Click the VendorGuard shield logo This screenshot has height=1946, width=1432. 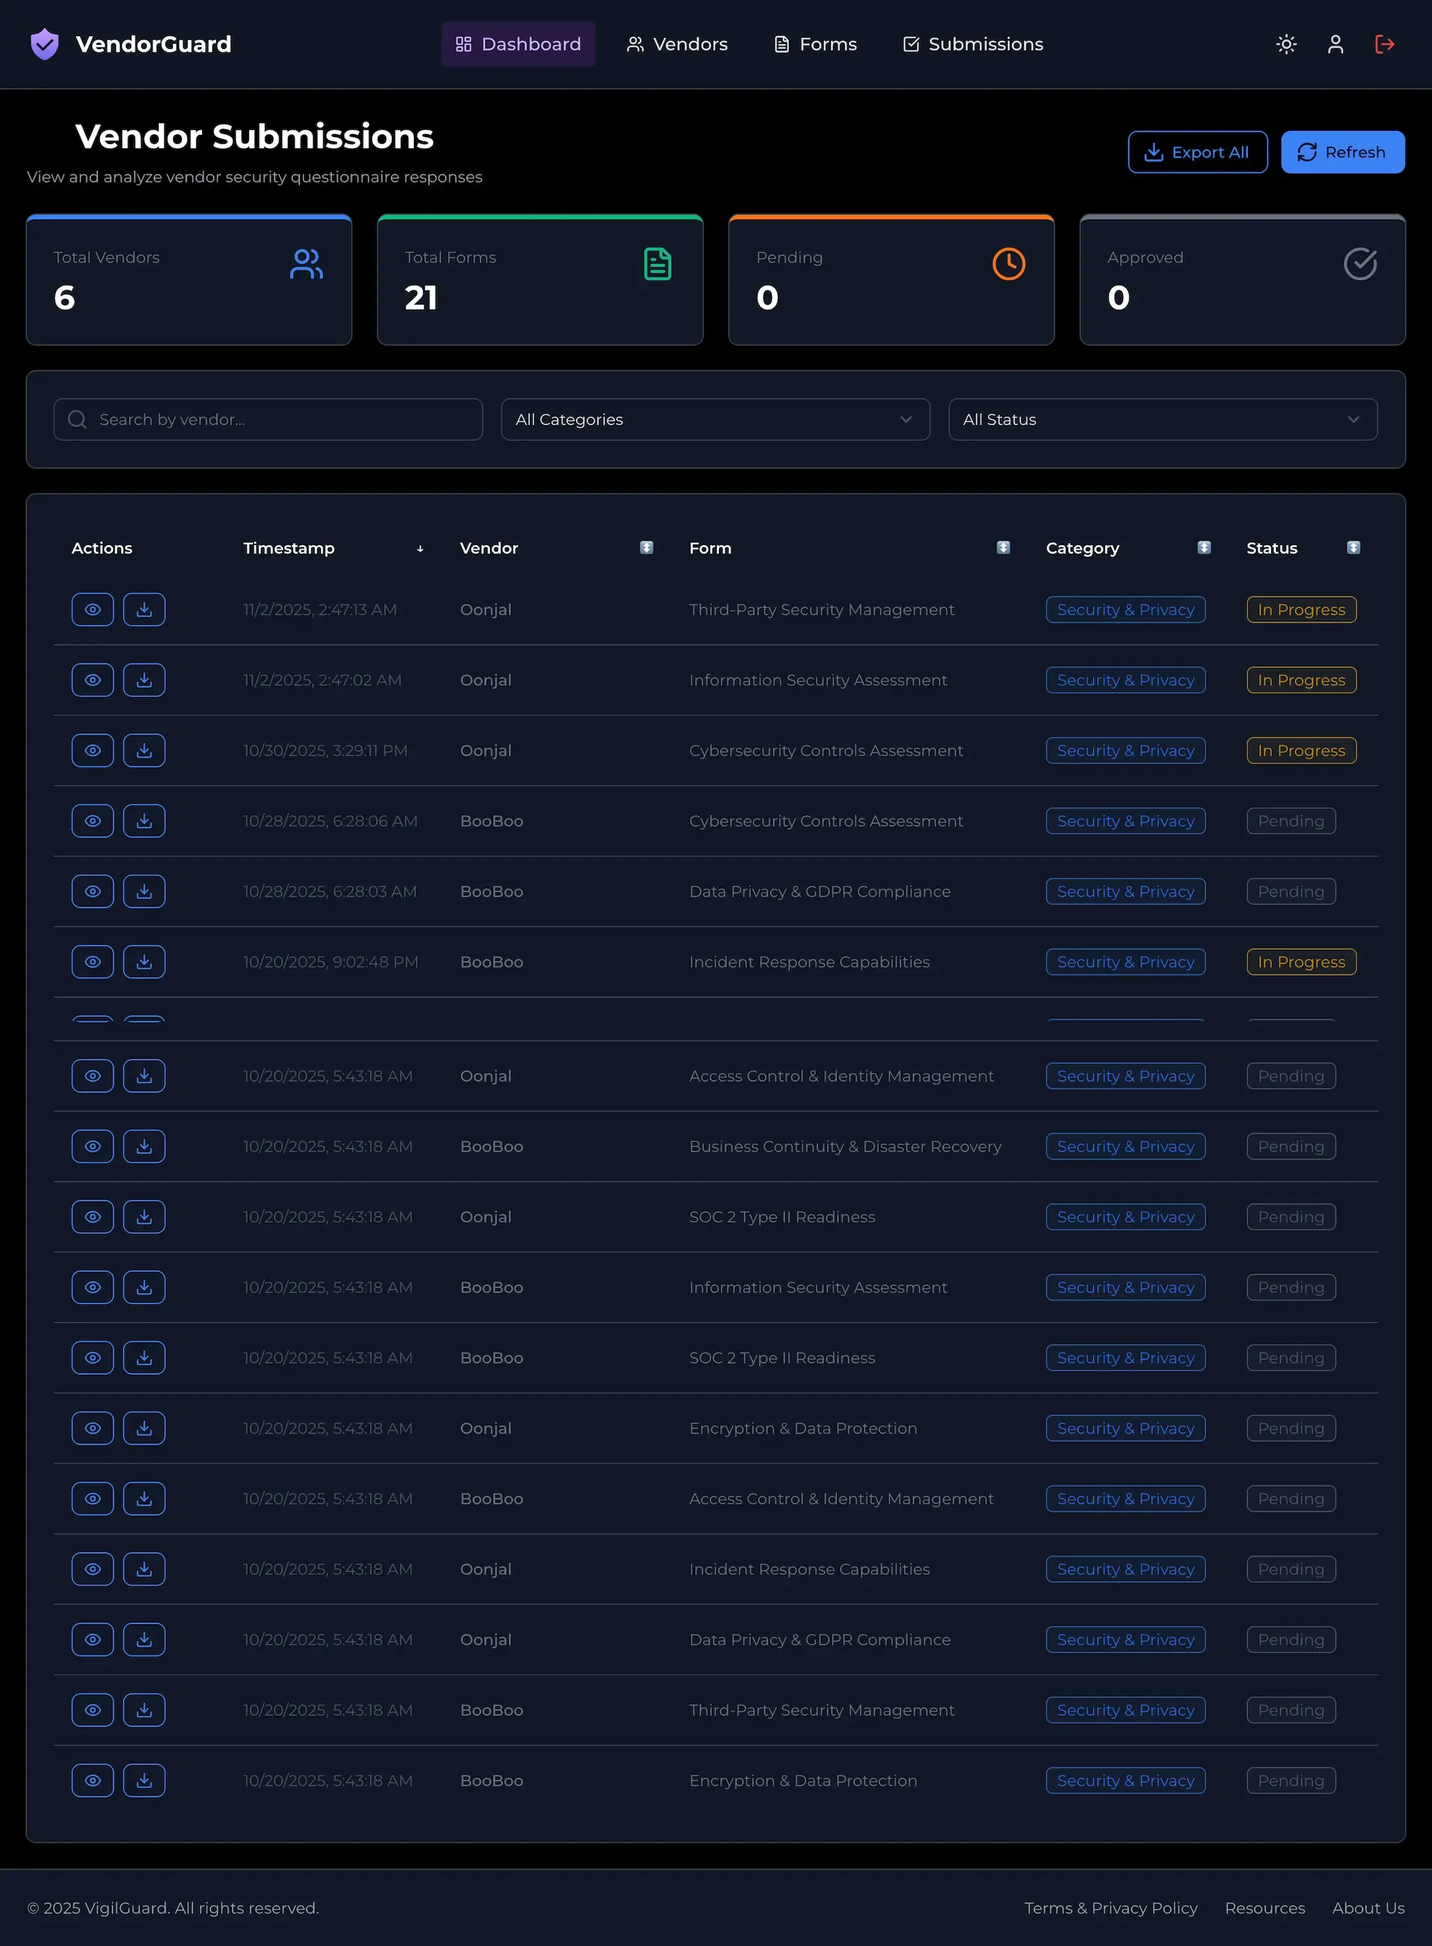(44, 44)
